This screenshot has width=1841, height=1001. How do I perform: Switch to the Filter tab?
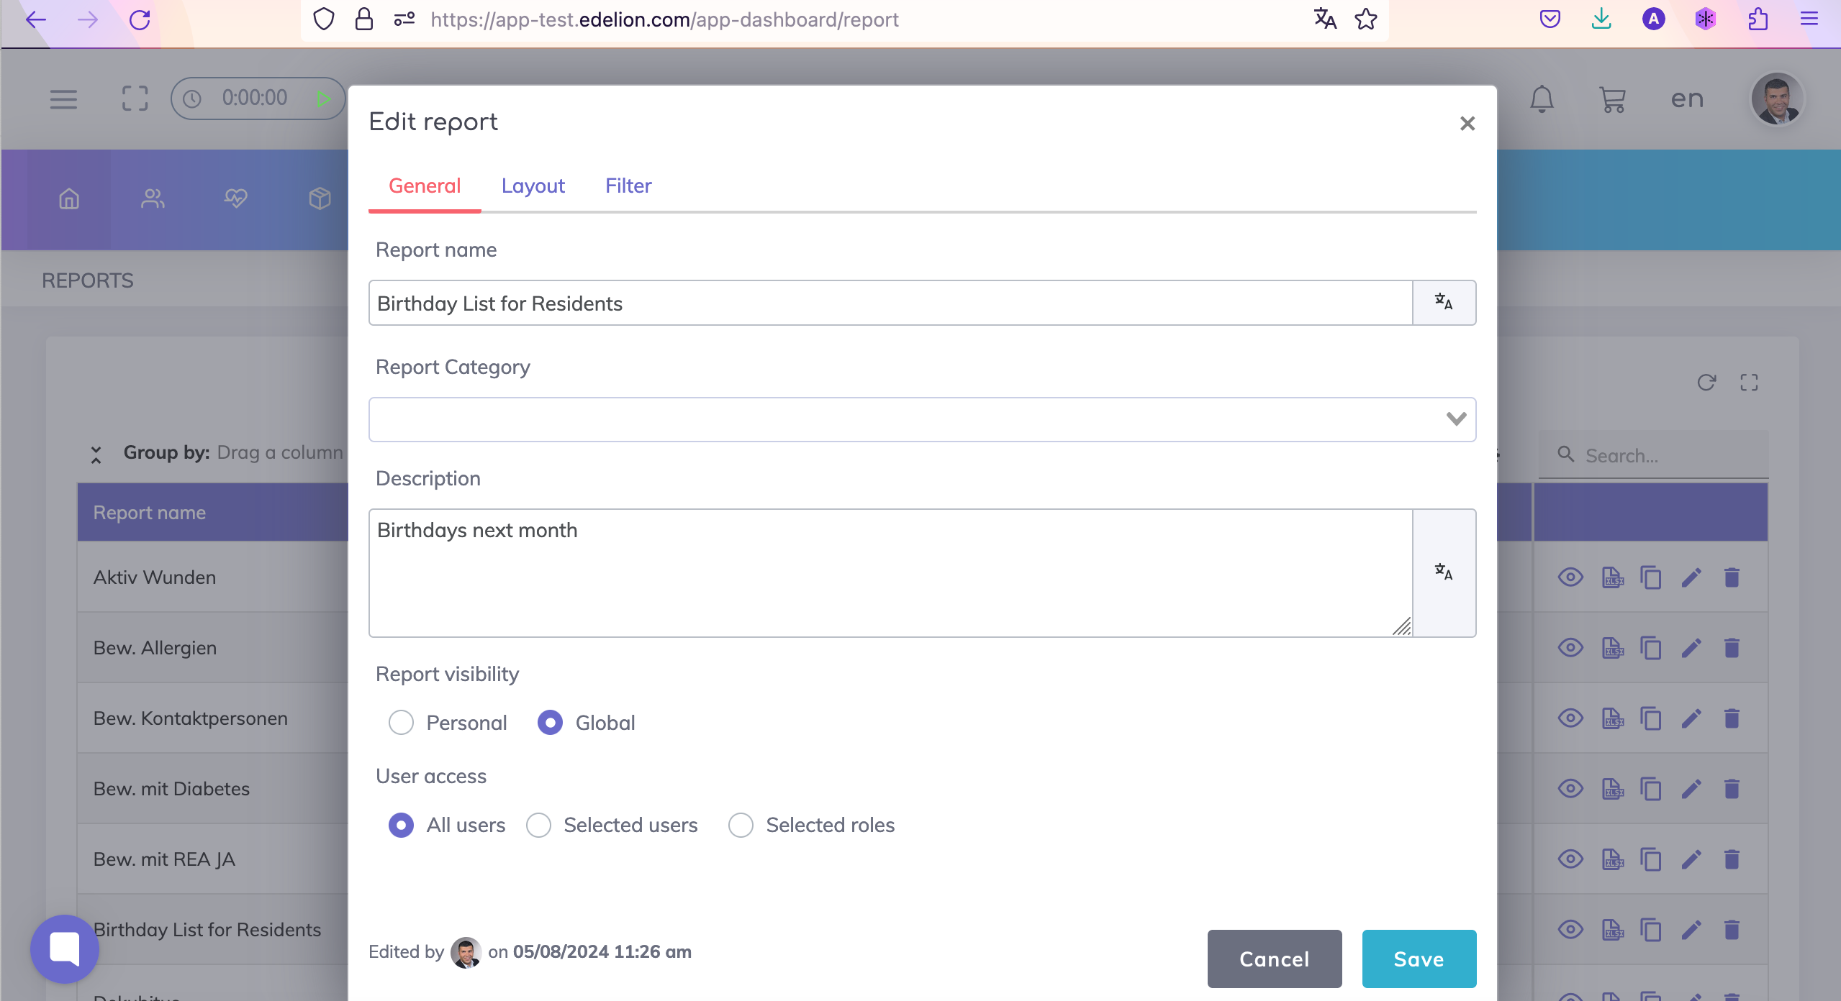pyautogui.click(x=628, y=186)
